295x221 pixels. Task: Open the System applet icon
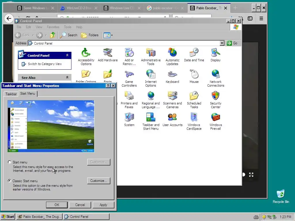coord(129,120)
